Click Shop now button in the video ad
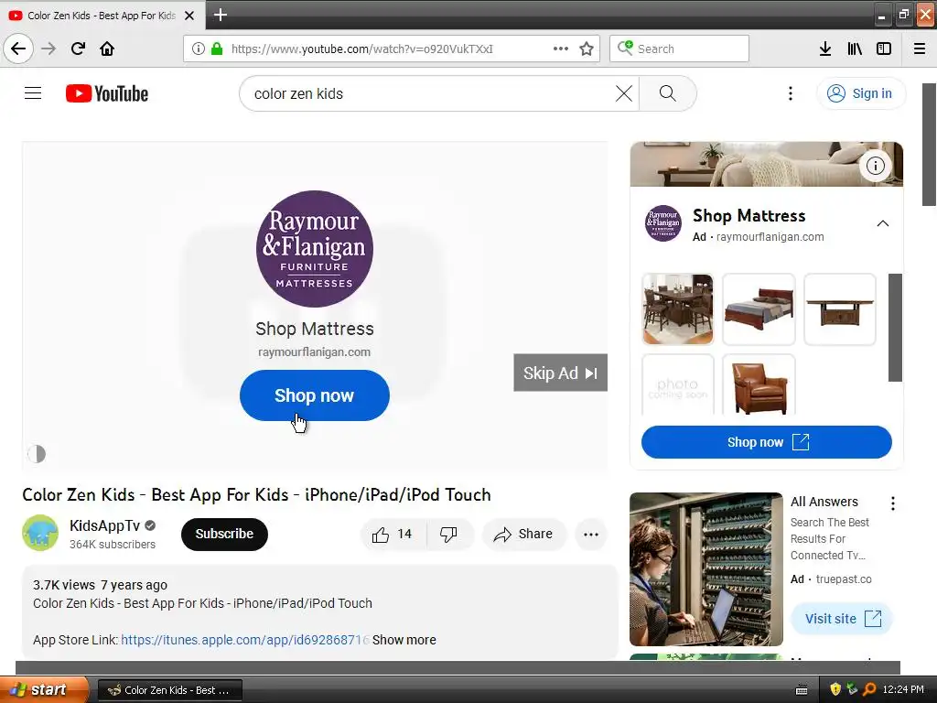The image size is (937, 703). point(315,395)
